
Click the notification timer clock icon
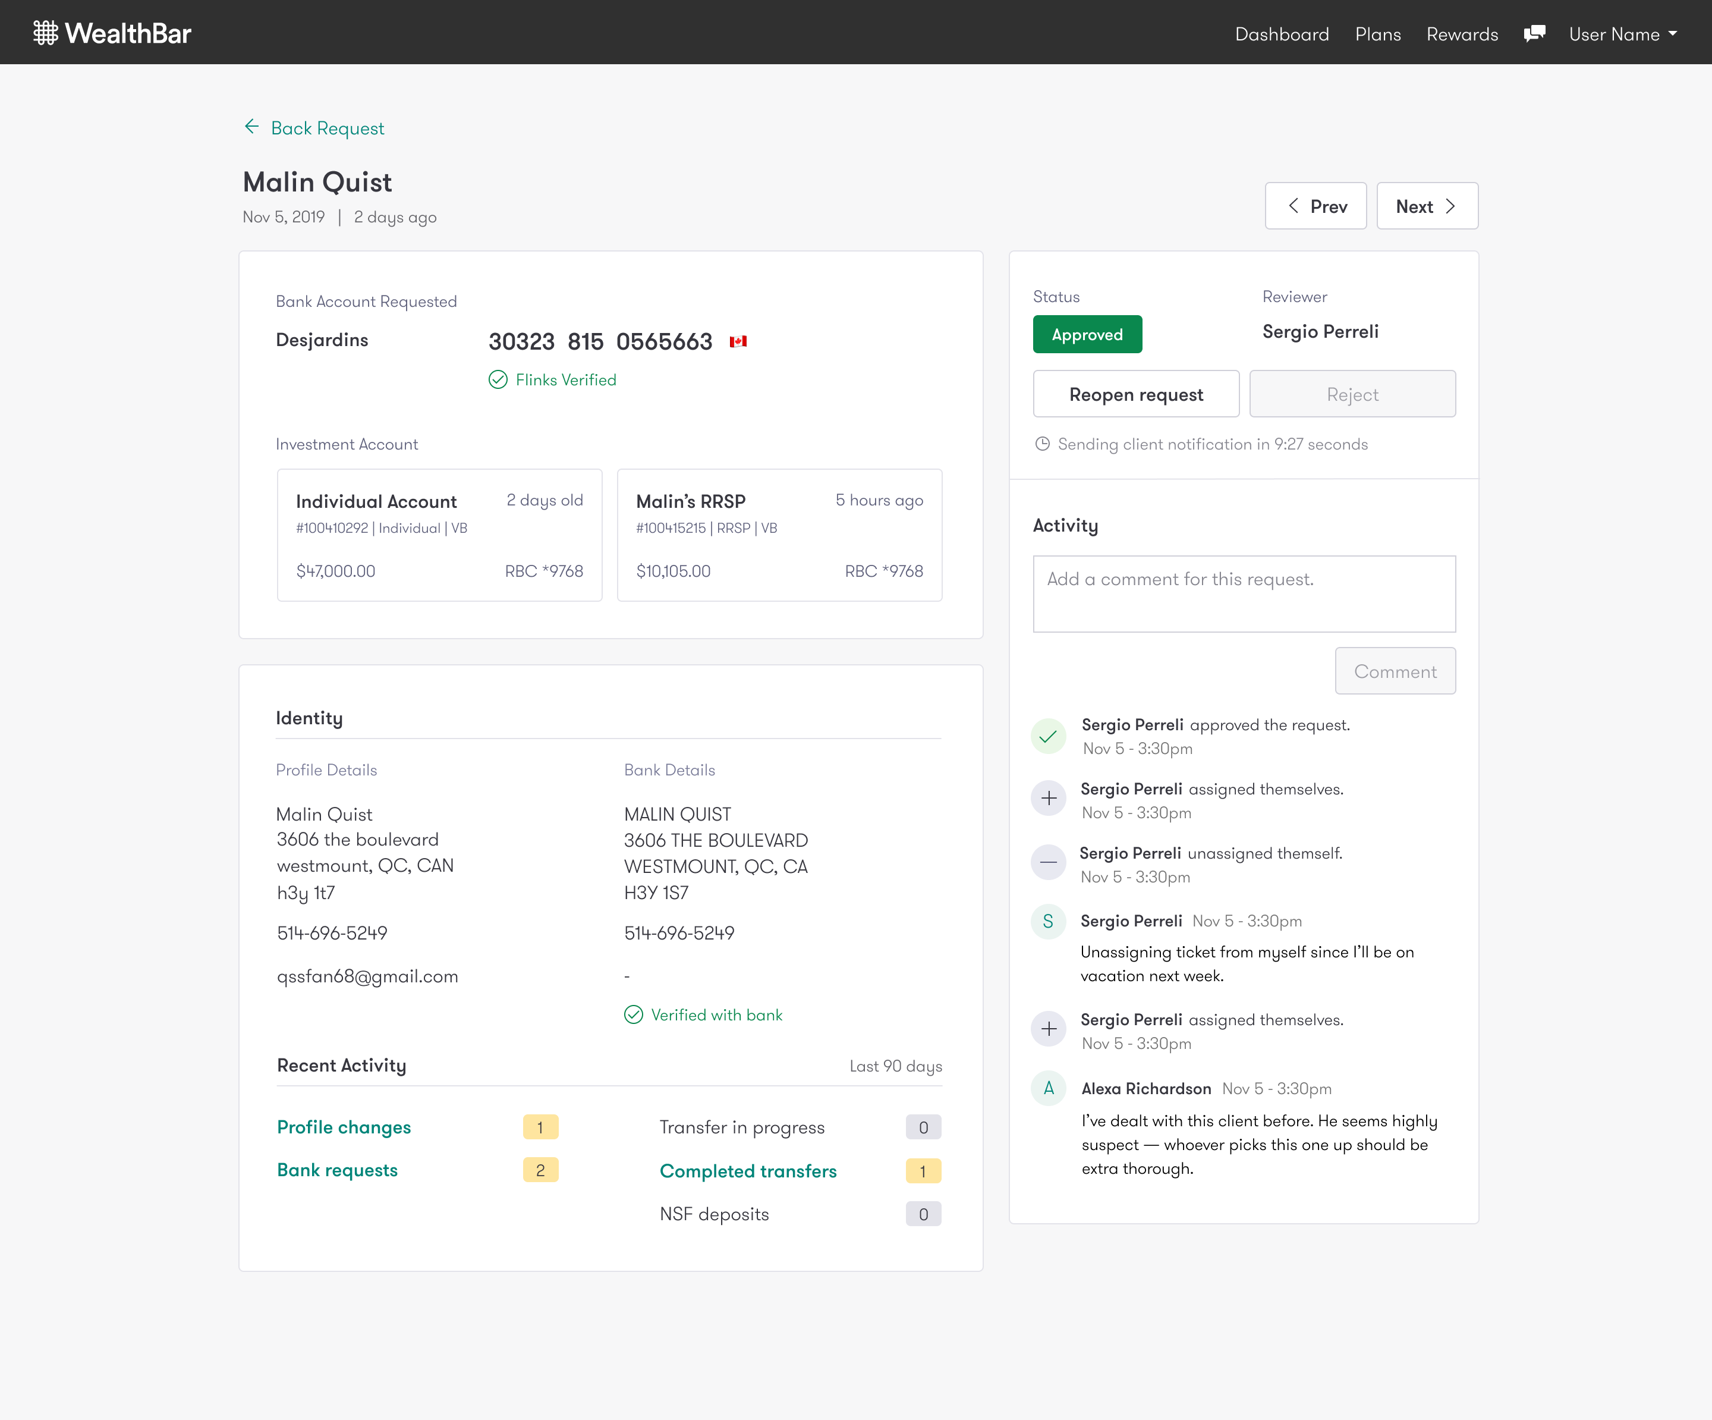(x=1042, y=445)
